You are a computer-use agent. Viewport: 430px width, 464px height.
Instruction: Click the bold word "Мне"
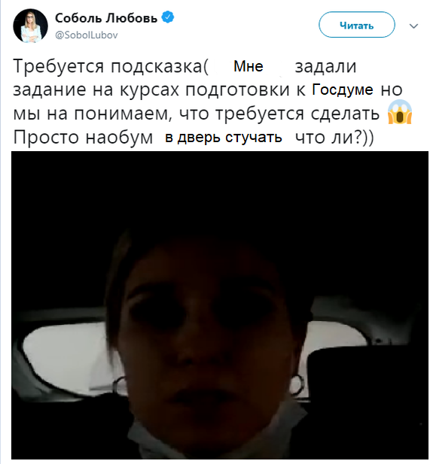(249, 66)
